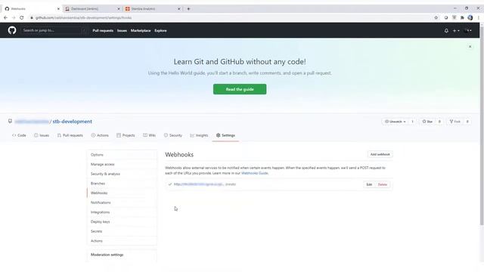Expand the plus create-new dropdown
This screenshot has height=272, width=484.
pyautogui.click(x=456, y=30)
